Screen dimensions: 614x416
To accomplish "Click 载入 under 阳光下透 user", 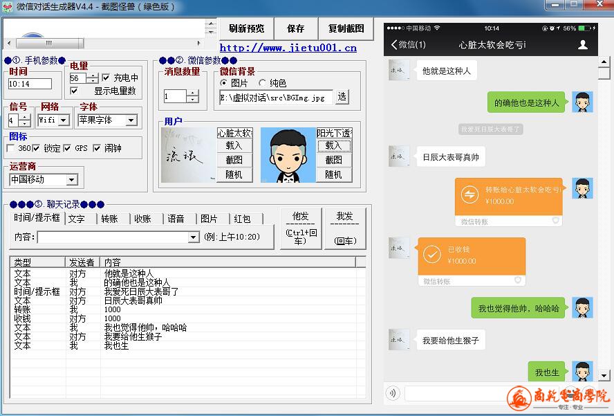I will pyautogui.click(x=334, y=146).
